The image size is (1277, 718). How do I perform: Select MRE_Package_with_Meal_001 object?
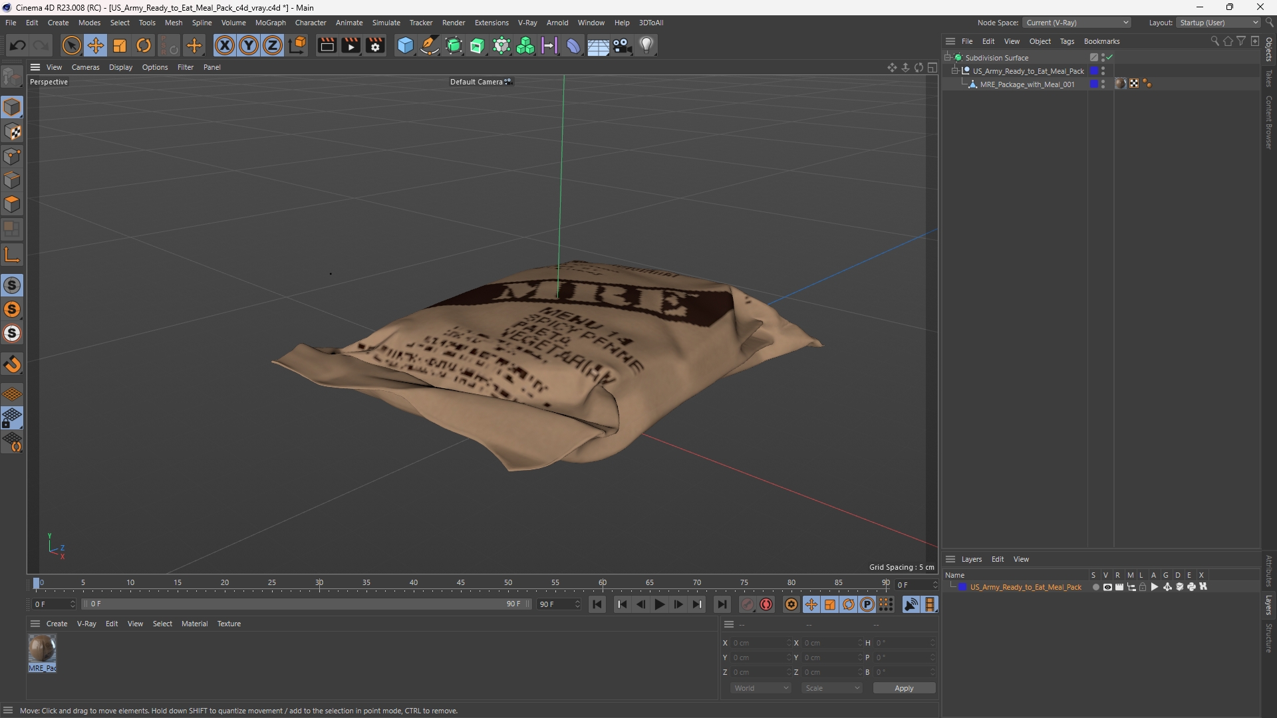pyautogui.click(x=1027, y=84)
